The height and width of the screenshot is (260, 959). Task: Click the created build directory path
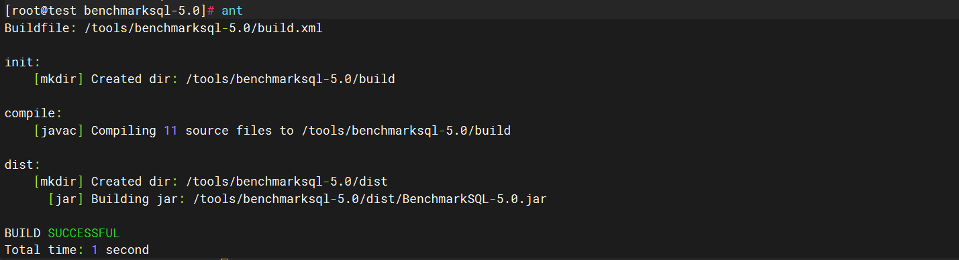pyautogui.click(x=290, y=80)
